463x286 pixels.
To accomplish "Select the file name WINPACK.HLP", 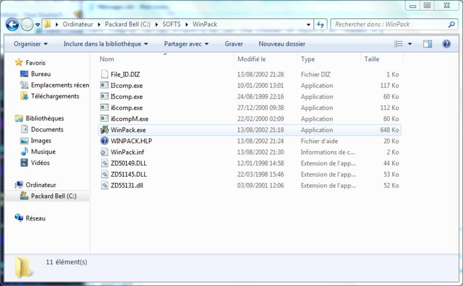I will [131, 141].
